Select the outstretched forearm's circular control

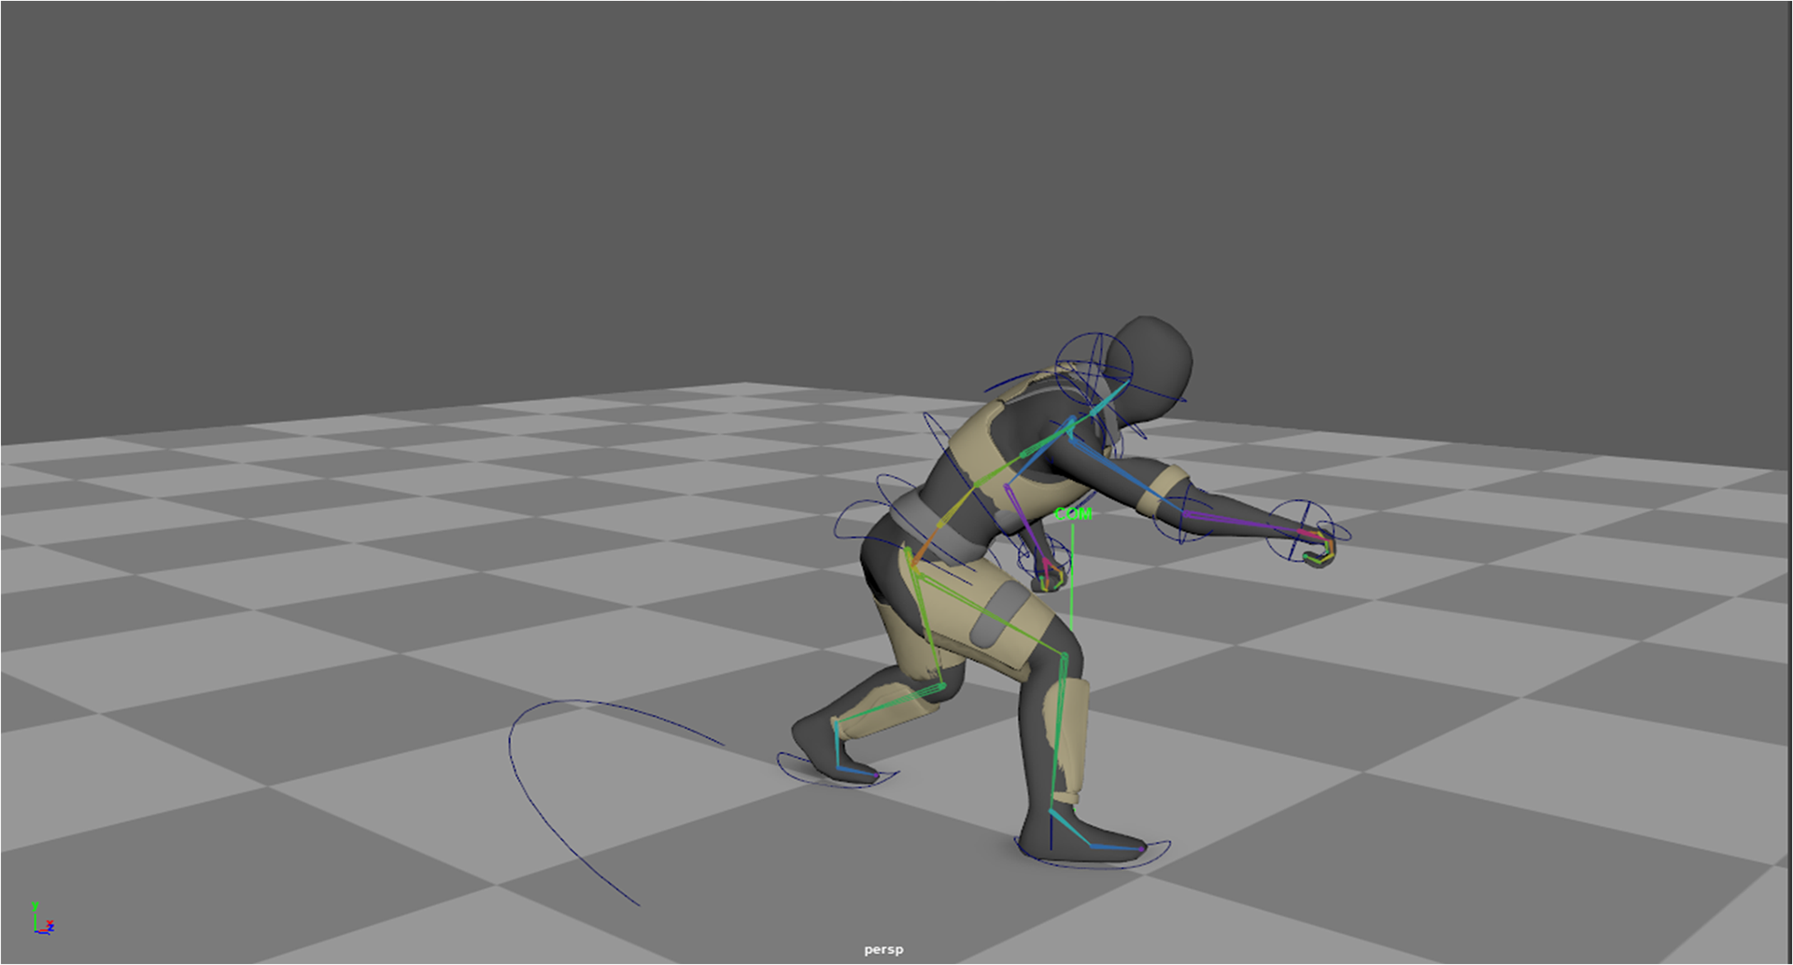[x=1182, y=512]
